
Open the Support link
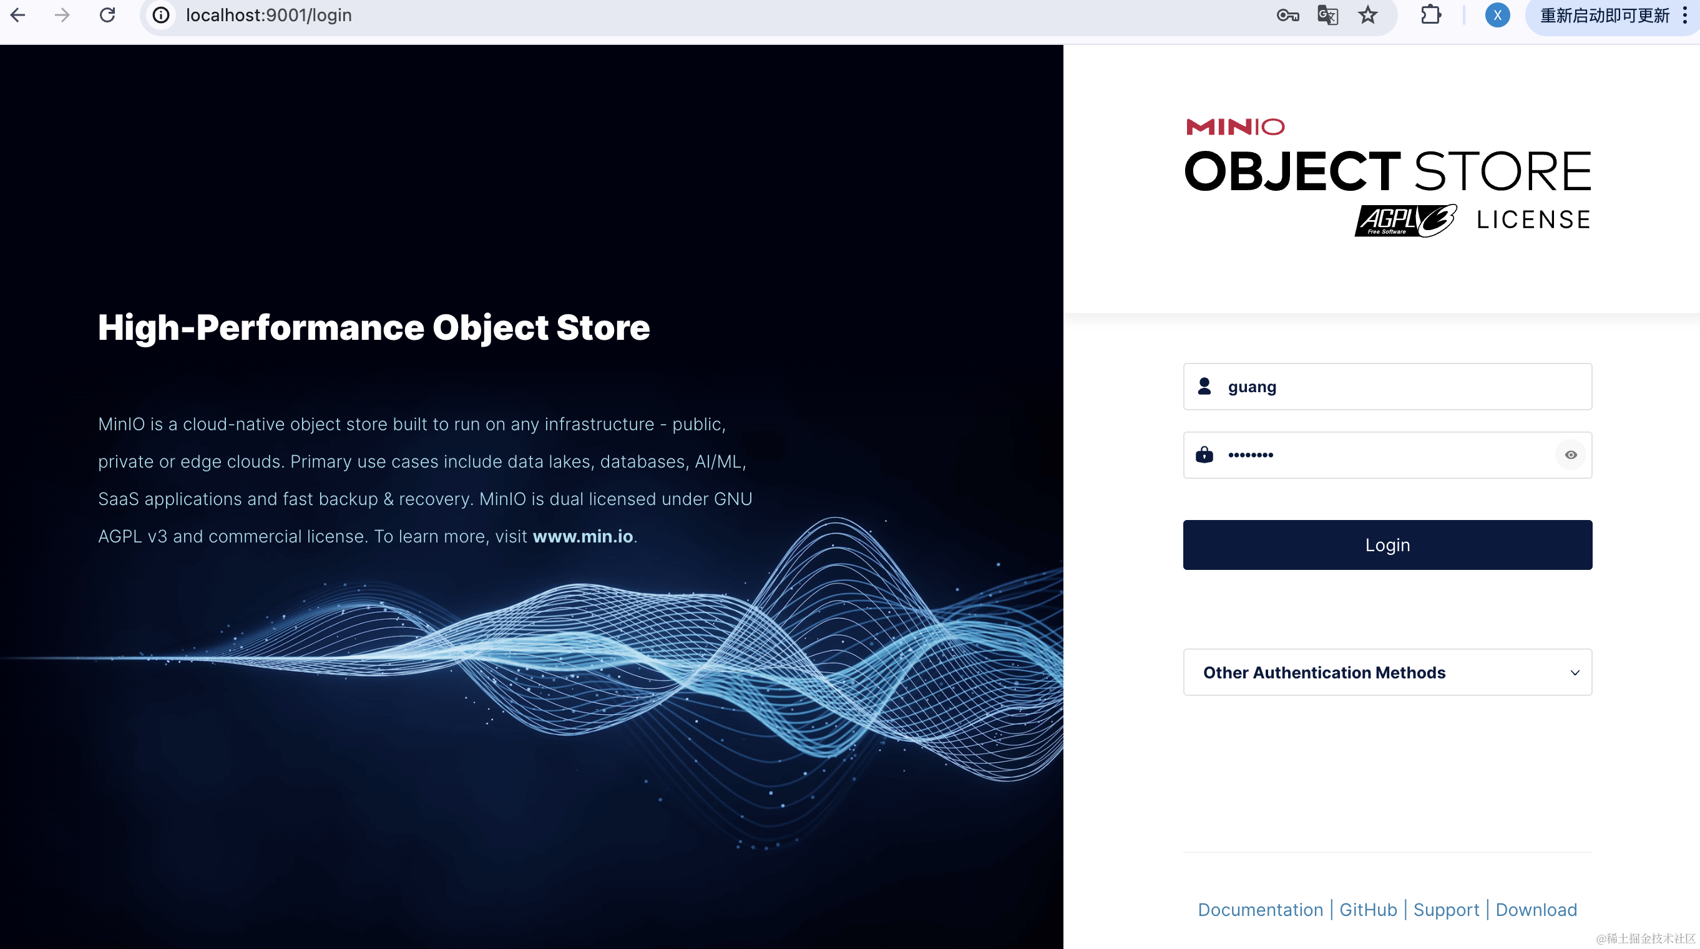(x=1446, y=910)
